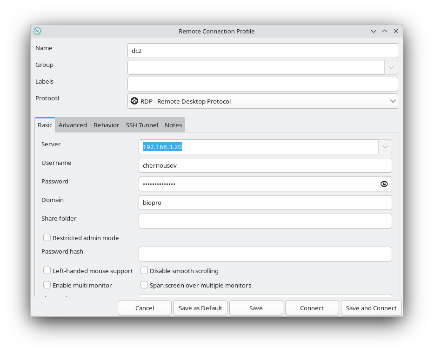
Task: Select the Behavior tab
Action: coord(106,125)
